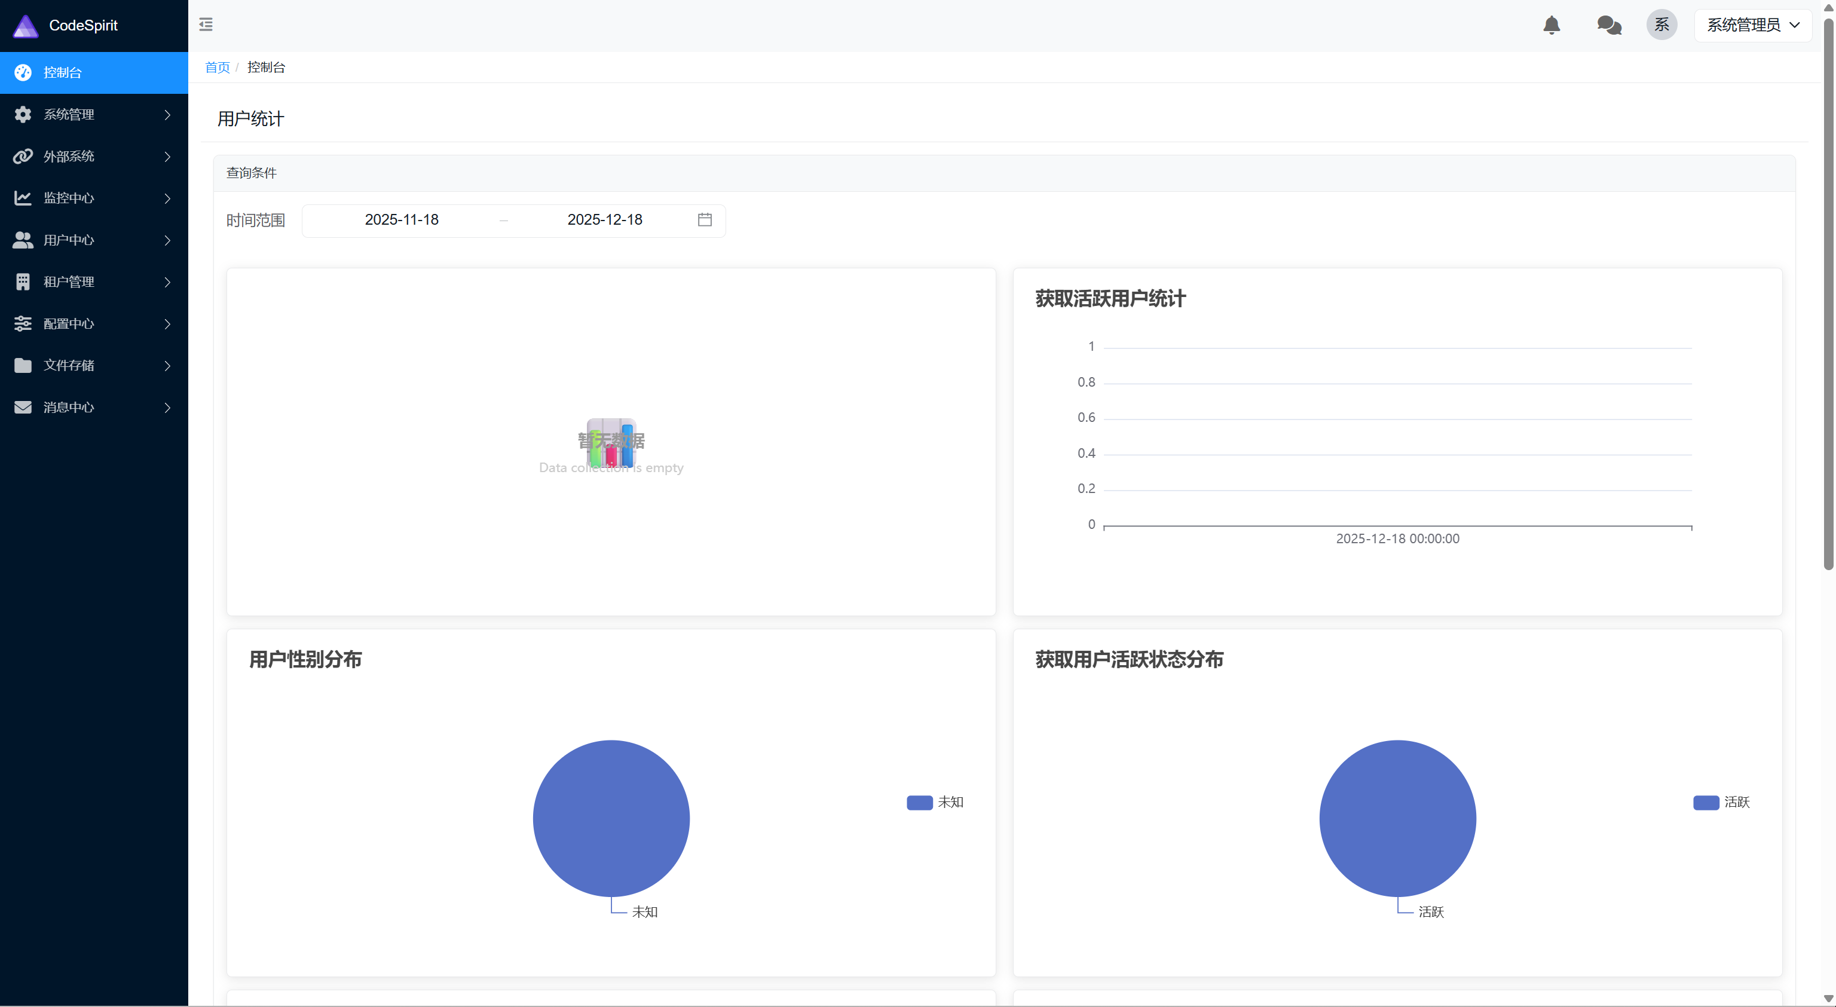1836x1007 pixels.
Task: Click the start date 2025-11-18 field
Action: pyautogui.click(x=401, y=219)
